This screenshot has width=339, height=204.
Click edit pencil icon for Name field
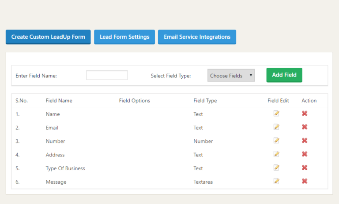pyautogui.click(x=276, y=113)
